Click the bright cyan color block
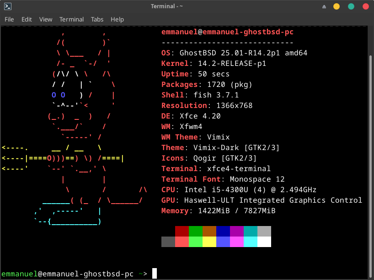The height and width of the screenshot is (280, 374). [x=251, y=242]
